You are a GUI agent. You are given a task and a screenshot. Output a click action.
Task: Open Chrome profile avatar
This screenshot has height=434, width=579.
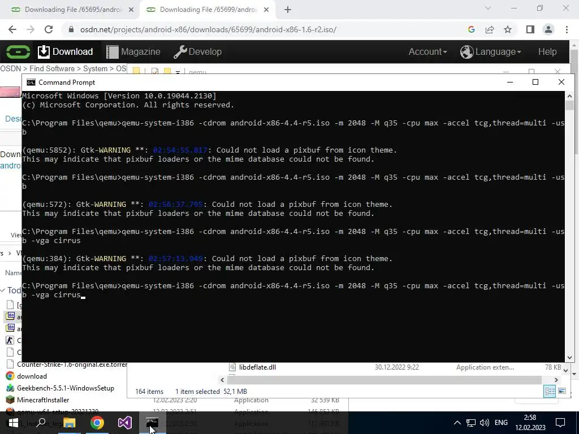[x=548, y=29]
